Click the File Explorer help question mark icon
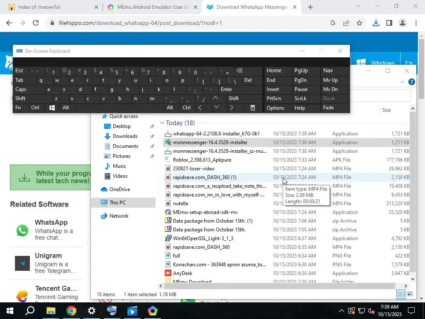The width and height of the screenshot is (425, 319). 411,82
